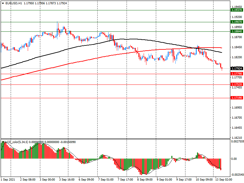The width and height of the screenshot is (244, 183).
Task: Click the last red candle near 1.17924
Action: point(222,69)
